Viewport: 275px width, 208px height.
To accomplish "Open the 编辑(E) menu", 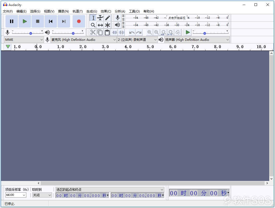I will click(21, 11).
